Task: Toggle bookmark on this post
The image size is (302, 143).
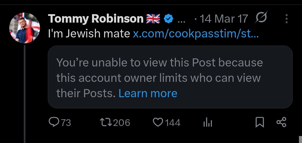Action: [260, 122]
